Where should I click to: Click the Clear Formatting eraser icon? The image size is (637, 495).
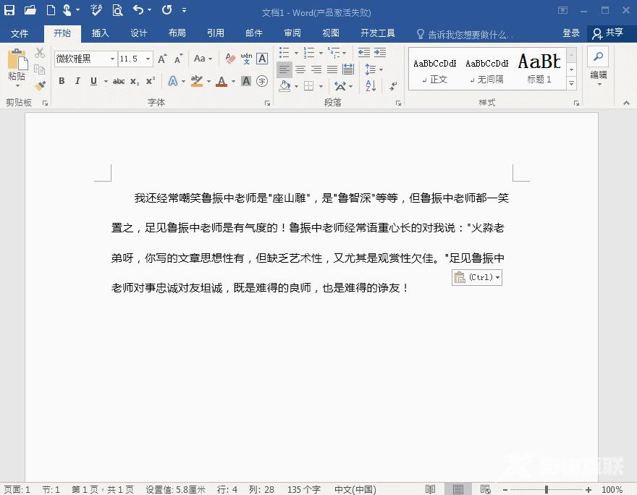point(230,59)
